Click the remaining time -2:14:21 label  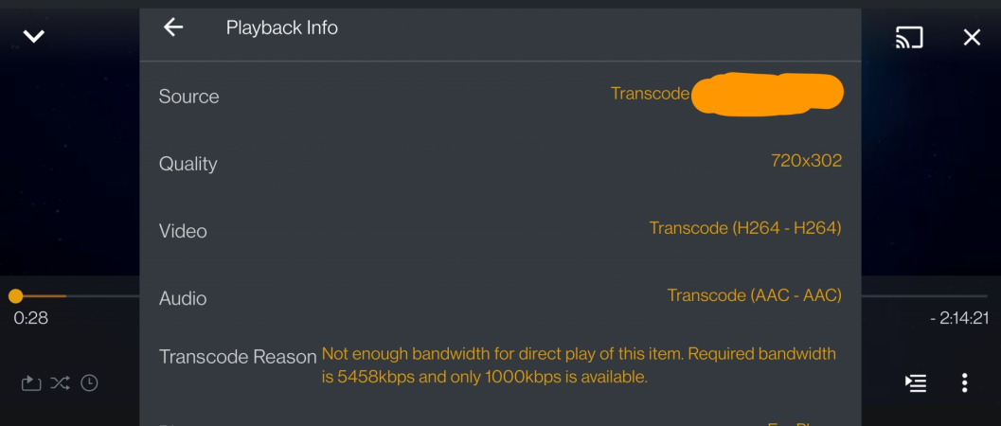click(x=958, y=317)
